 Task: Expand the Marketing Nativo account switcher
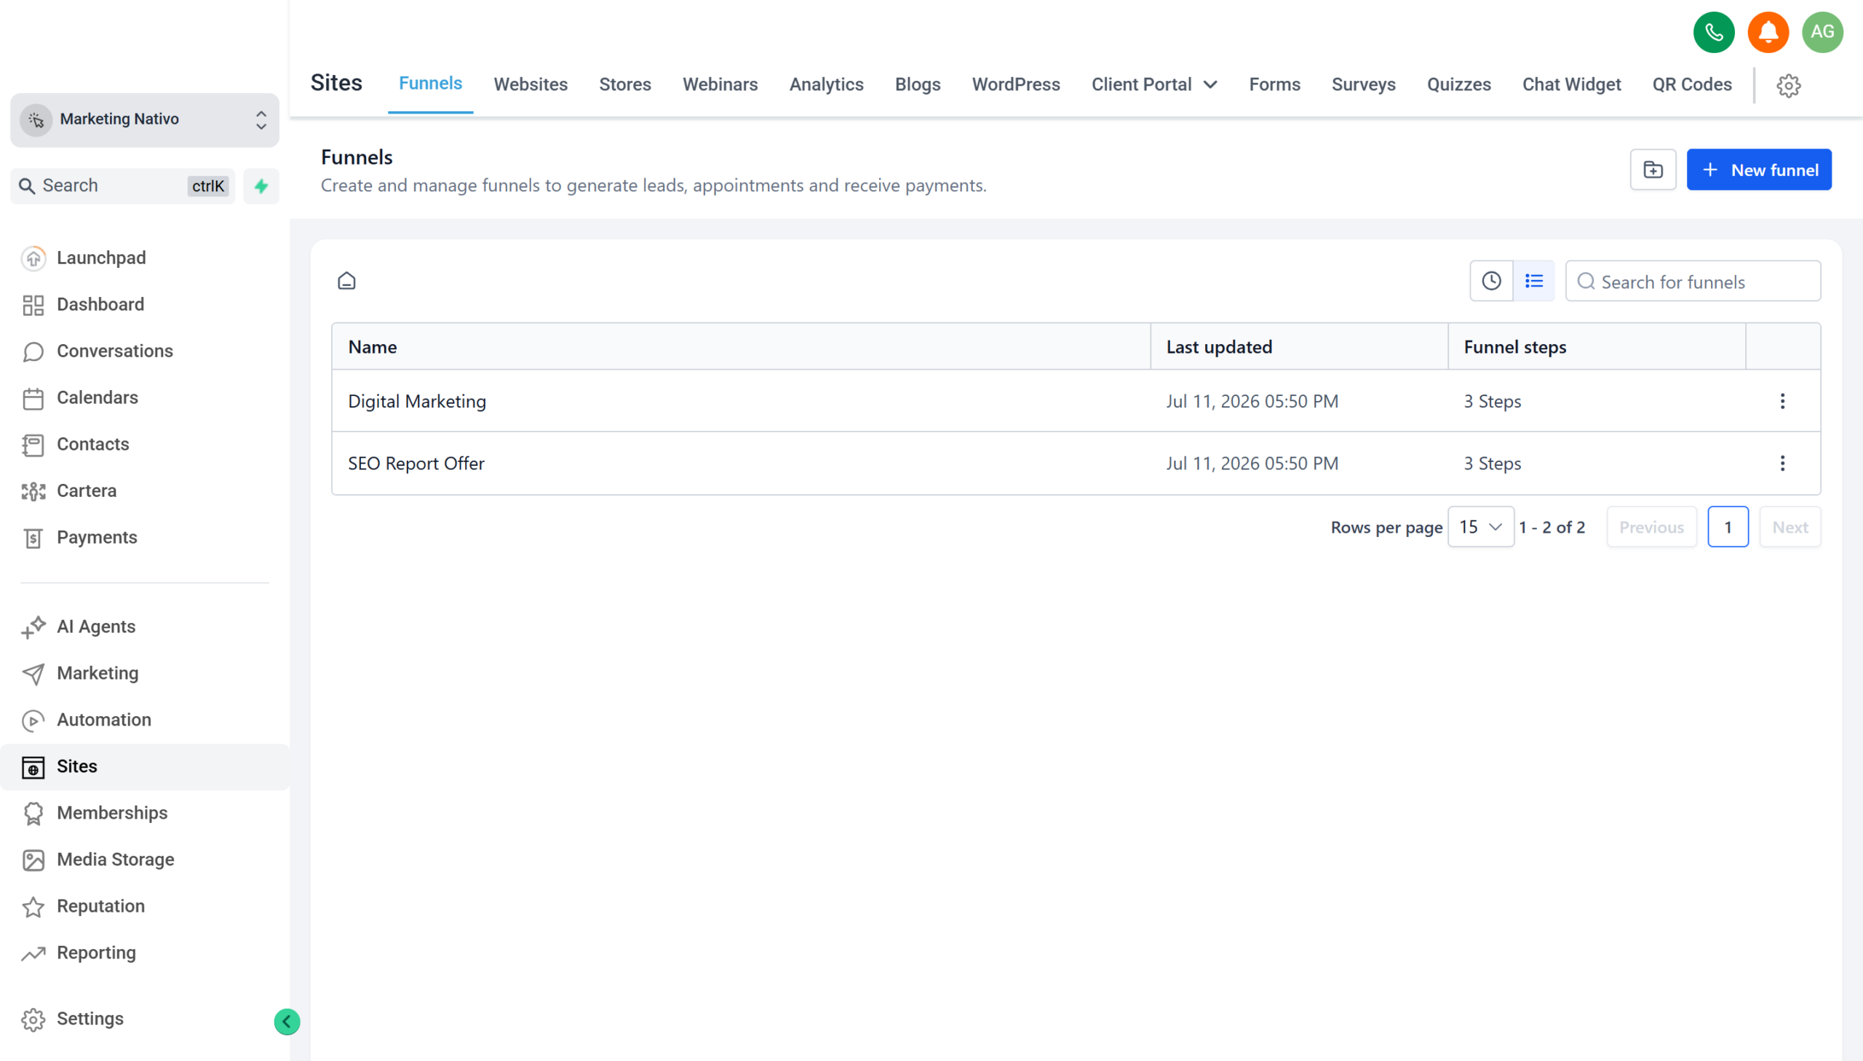145,119
